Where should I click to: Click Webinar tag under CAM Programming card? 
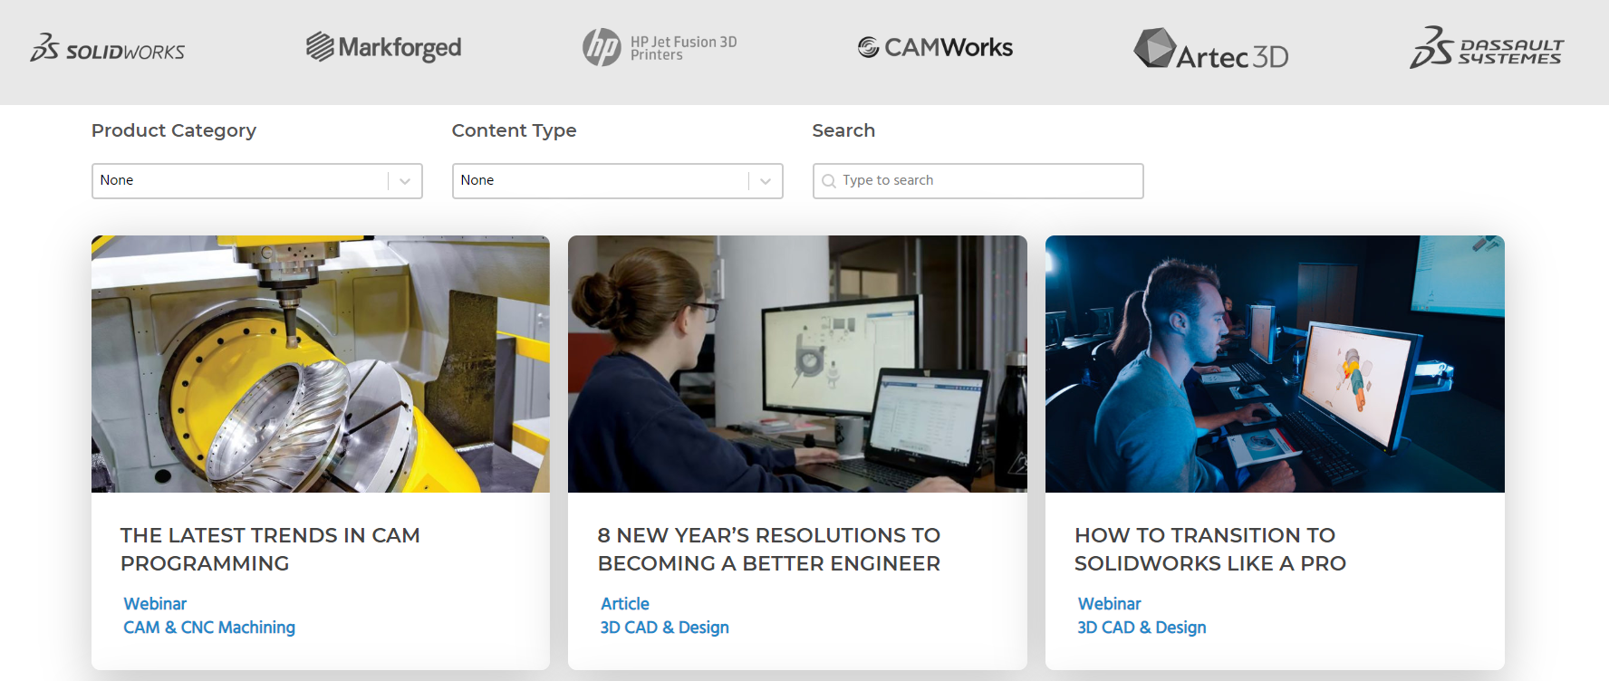(155, 604)
